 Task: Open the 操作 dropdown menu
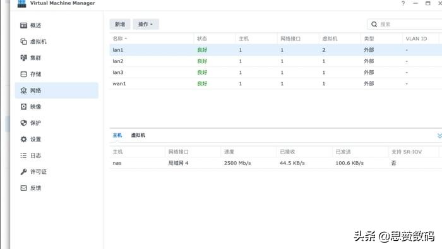(x=146, y=24)
